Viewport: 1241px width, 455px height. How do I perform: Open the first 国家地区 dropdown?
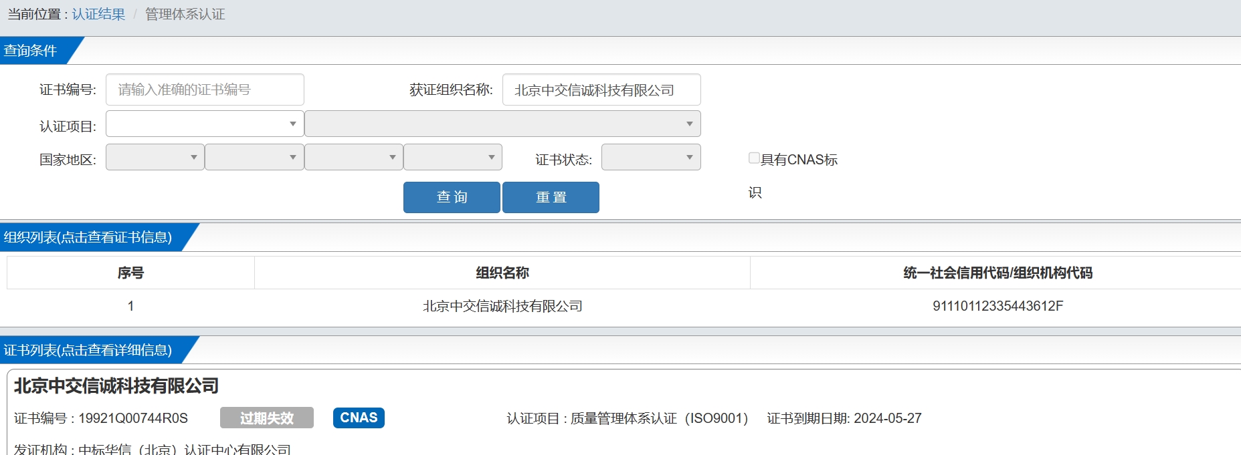click(155, 157)
